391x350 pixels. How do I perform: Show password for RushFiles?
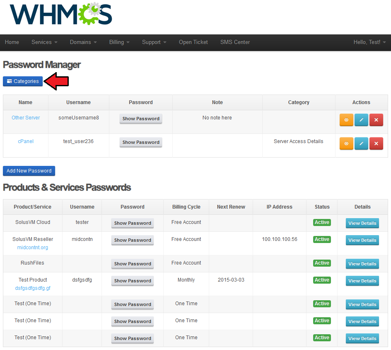[x=133, y=264]
